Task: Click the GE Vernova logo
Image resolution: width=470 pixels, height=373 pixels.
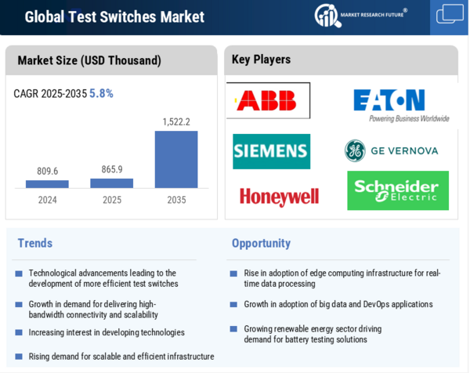Action: (391, 150)
